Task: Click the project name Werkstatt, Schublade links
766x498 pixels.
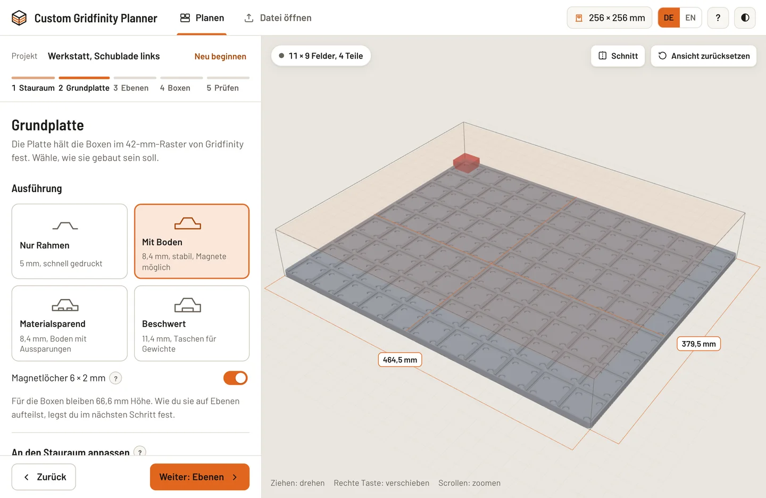Action: (104, 56)
